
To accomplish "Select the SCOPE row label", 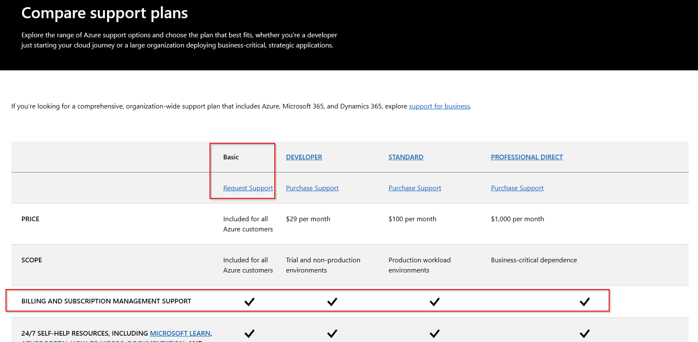I will (32, 260).
